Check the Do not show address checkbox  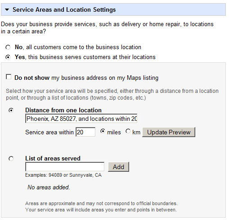9,77
